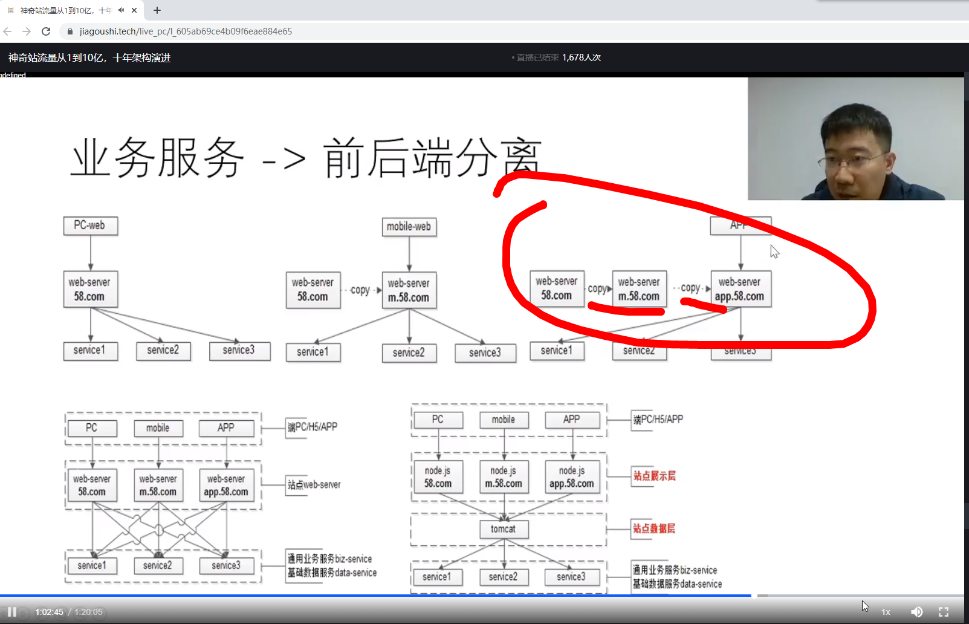Toggle play state with the pause control
This screenshot has width=969, height=624.
tap(13, 611)
